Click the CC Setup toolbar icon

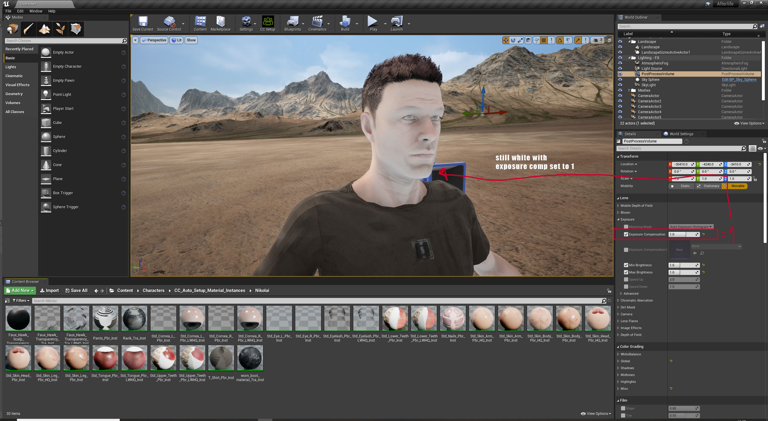coord(268,24)
